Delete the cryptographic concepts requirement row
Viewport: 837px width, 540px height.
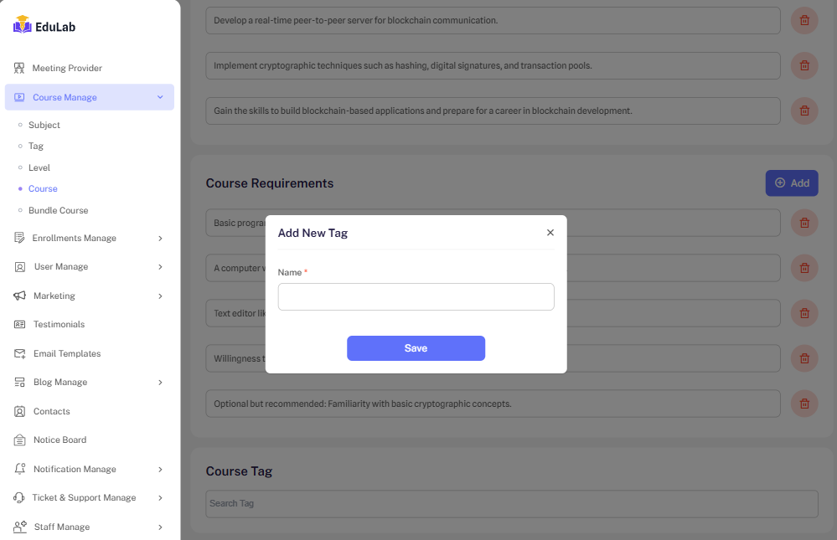[804, 404]
